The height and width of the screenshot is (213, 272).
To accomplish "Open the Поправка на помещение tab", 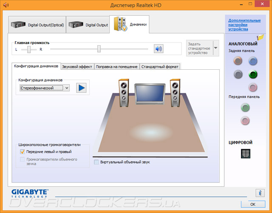I will click(x=116, y=67).
